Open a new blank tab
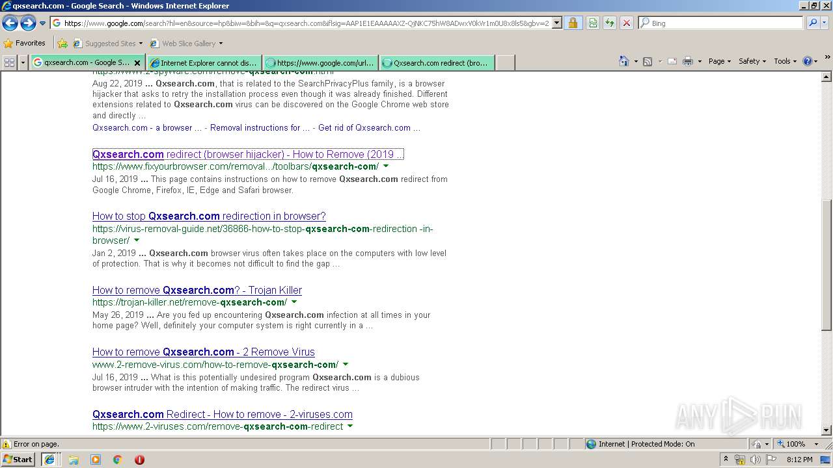 (x=506, y=62)
